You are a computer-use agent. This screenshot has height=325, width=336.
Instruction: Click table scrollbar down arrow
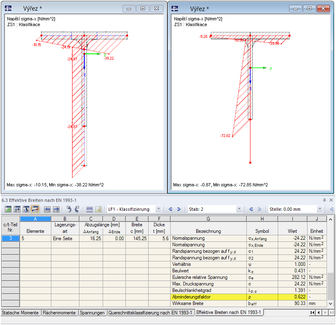(x=330, y=304)
